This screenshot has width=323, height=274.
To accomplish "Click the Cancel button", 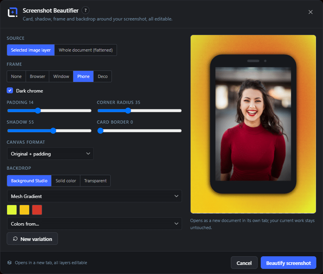I will (244, 263).
